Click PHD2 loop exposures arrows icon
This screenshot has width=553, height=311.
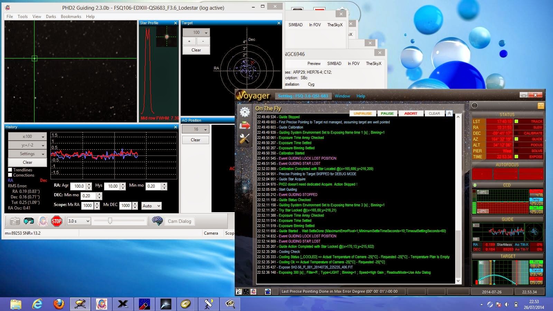click(x=29, y=221)
